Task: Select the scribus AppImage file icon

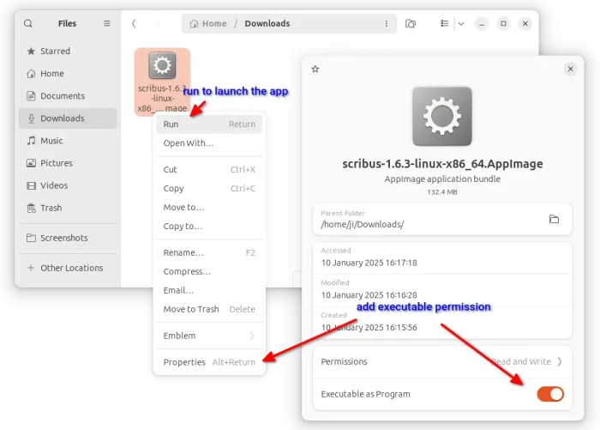Action: coord(162,65)
